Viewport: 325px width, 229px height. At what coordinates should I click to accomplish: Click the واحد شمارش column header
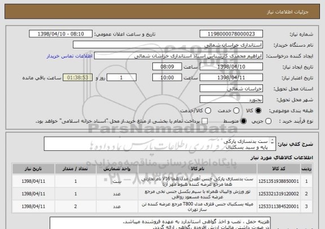coord(117,169)
